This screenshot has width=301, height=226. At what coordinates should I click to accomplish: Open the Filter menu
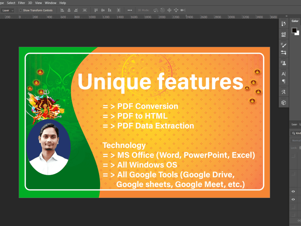(x=21, y=3)
